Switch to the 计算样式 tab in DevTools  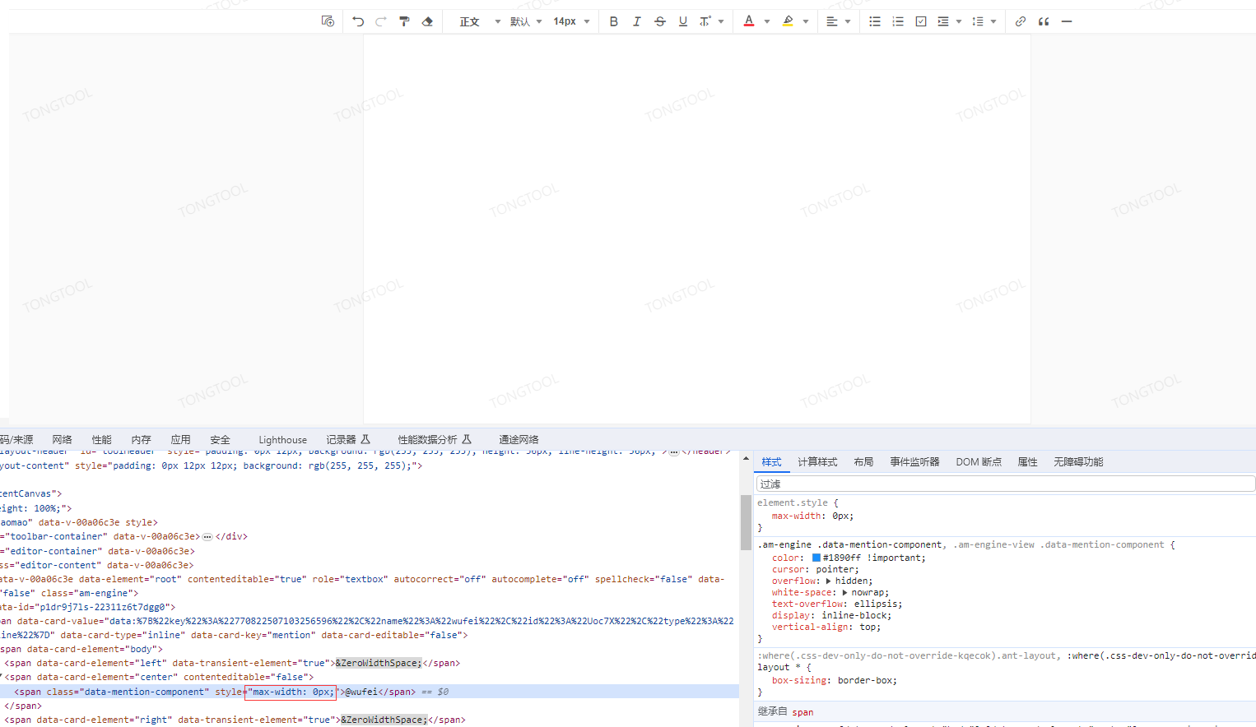click(x=816, y=461)
